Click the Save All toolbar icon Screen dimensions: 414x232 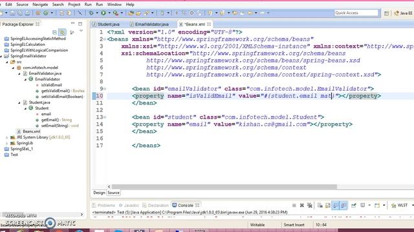(x=20, y=13)
